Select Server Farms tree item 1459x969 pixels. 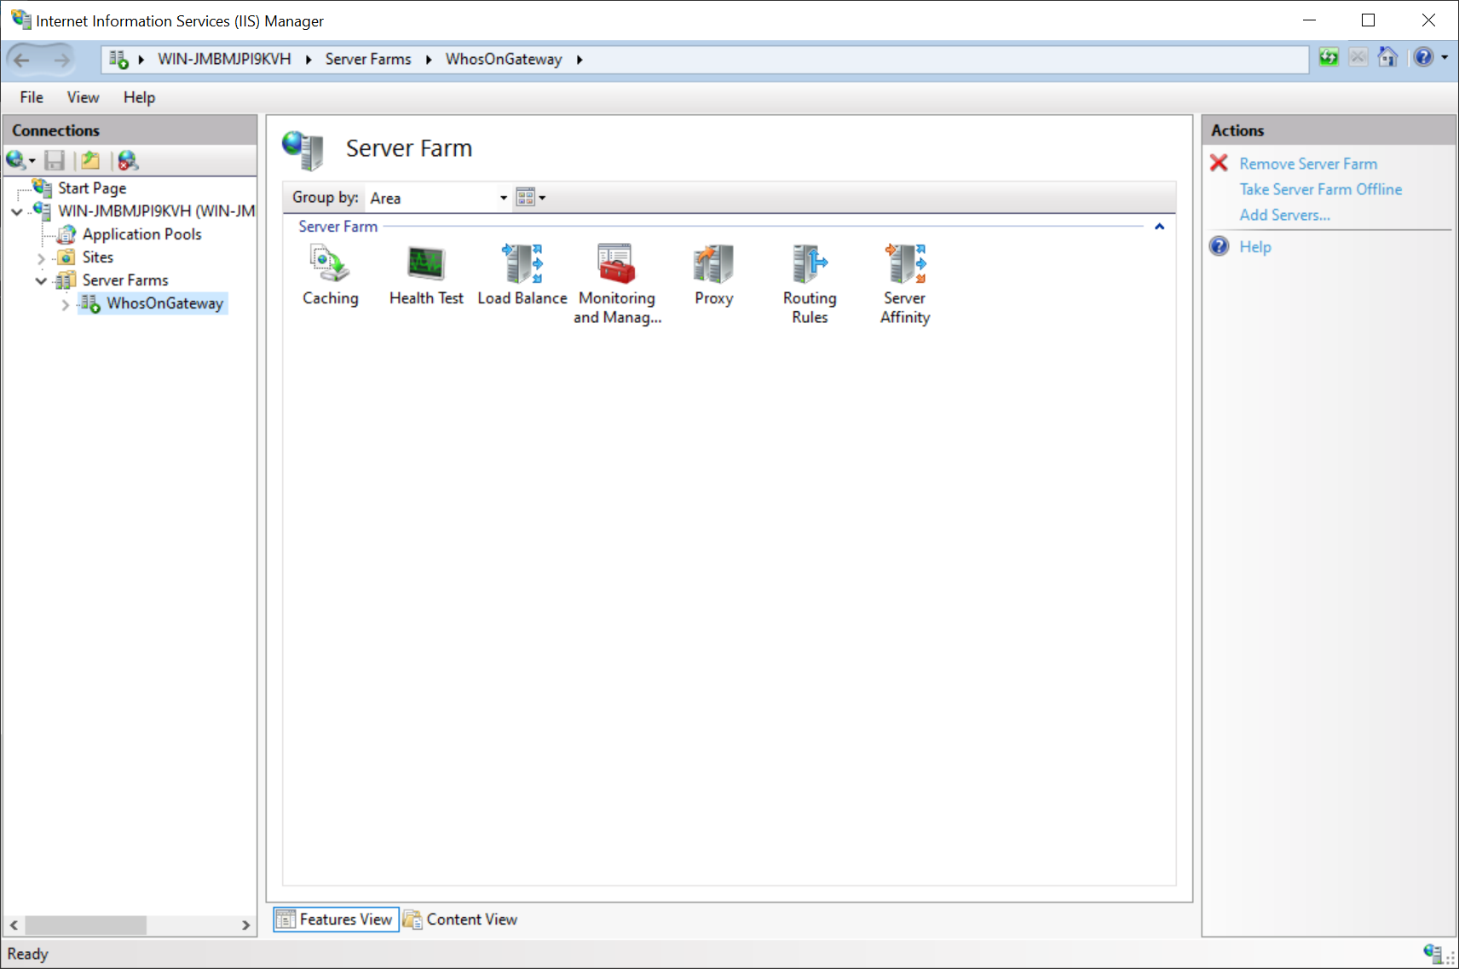pyautogui.click(x=124, y=280)
